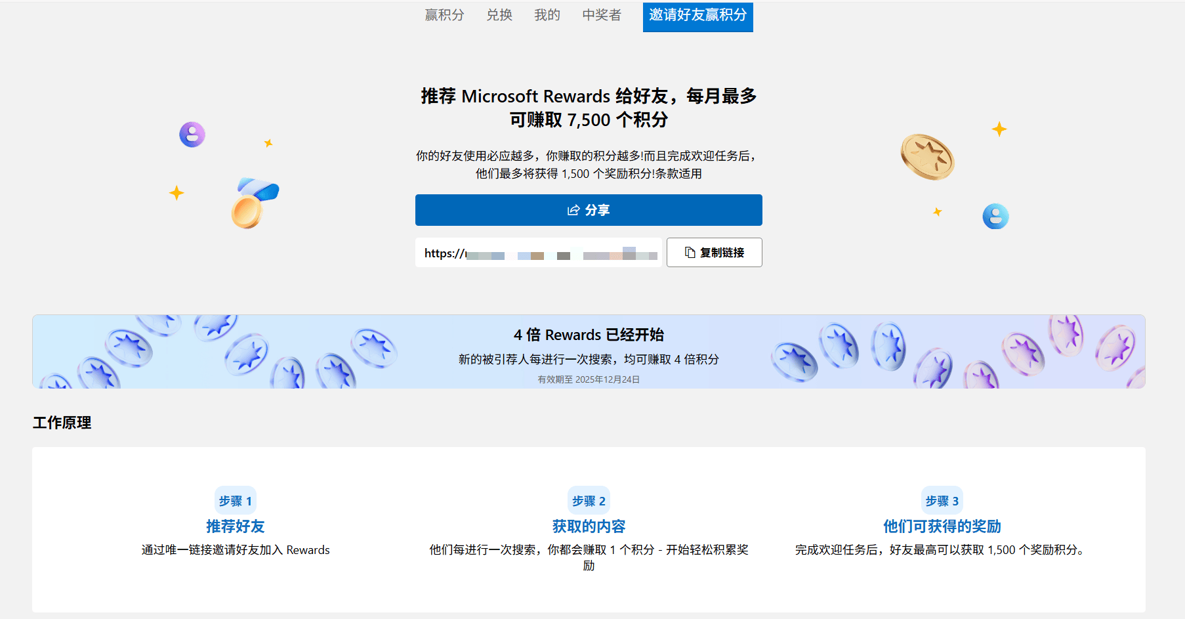Switch to the 赢积分 tab
The width and height of the screenshot is (1185, 619).
pos(444,15)
